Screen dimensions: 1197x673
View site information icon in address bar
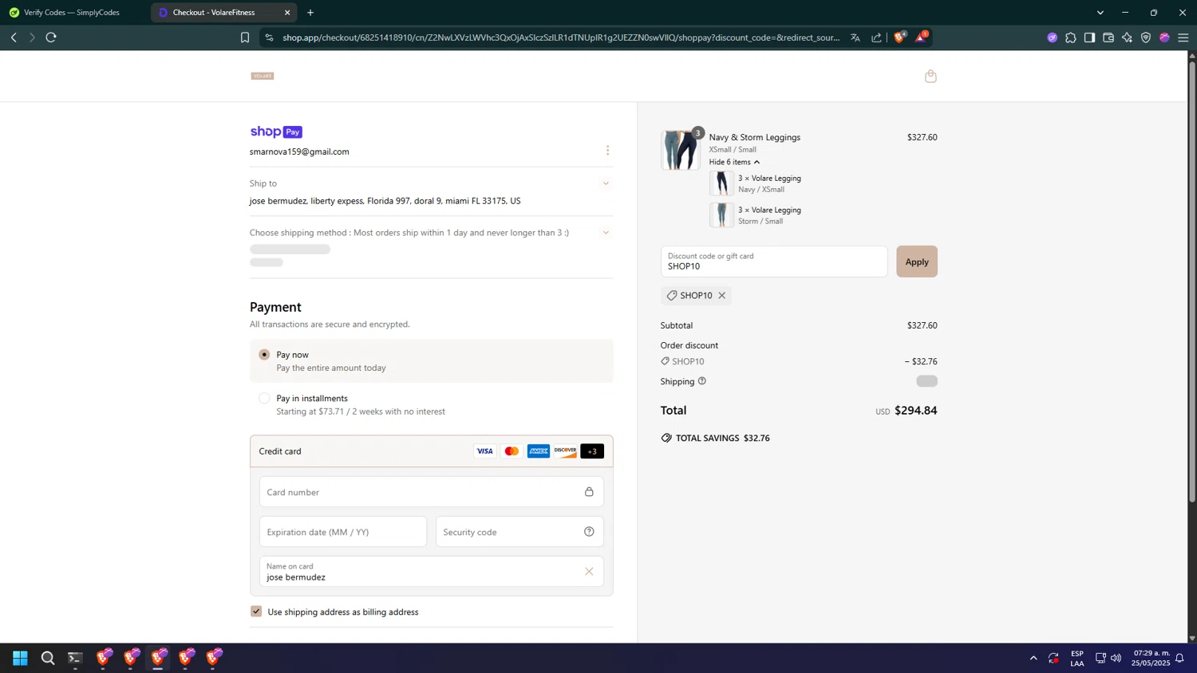click(269, 37)
